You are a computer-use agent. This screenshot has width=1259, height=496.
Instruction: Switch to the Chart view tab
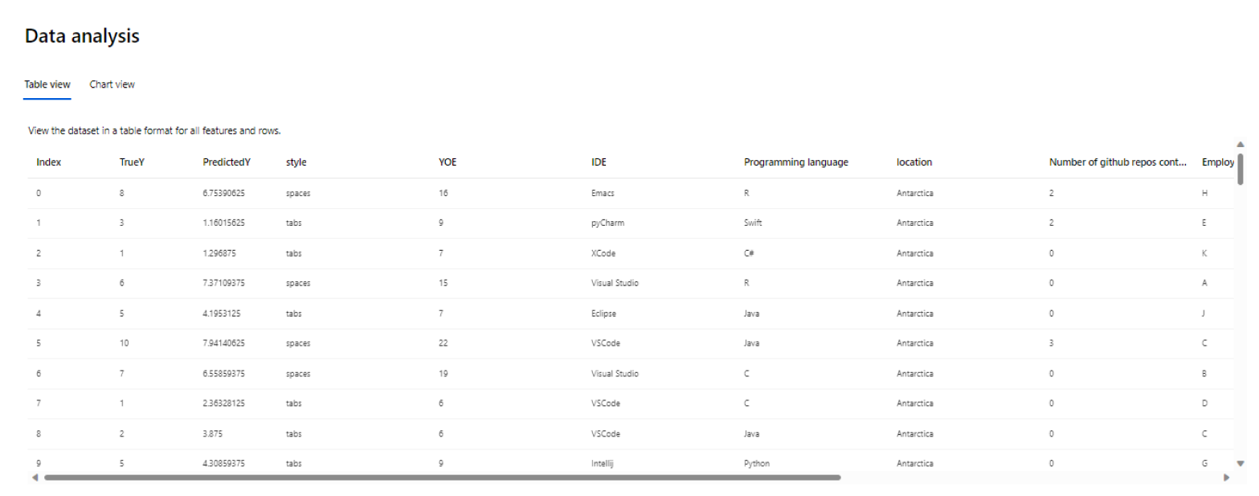[112, 84]
